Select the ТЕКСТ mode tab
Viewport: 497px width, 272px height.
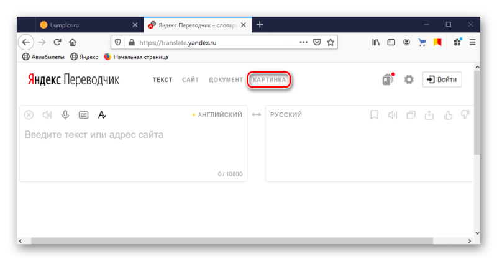(163, 80)
